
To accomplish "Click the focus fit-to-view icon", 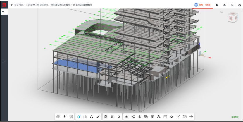I will click(x=178, y=117).
